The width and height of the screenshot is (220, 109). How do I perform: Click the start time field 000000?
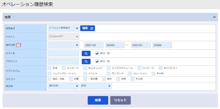coord(115,45)
